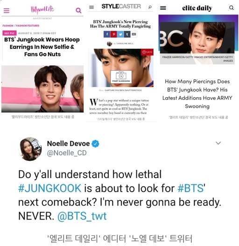Click the Elite Daily search icon
The width and height of the screenshot is (239, 246).
[x=231, y=8]
